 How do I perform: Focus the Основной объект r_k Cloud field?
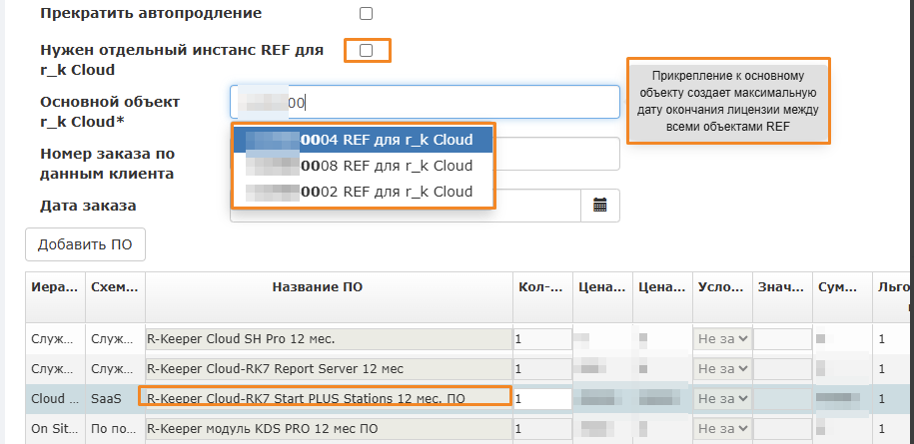425,102
